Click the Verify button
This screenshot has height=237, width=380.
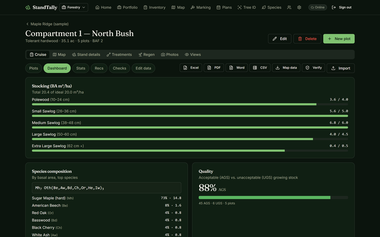point(313,68)
